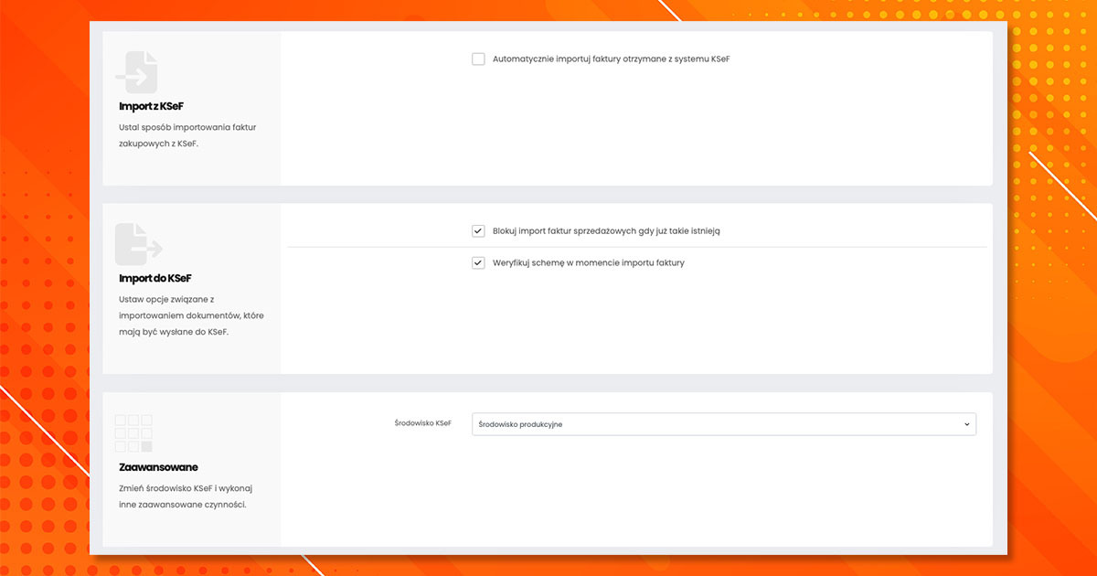Select the Import z KSeF section heading

151,106
